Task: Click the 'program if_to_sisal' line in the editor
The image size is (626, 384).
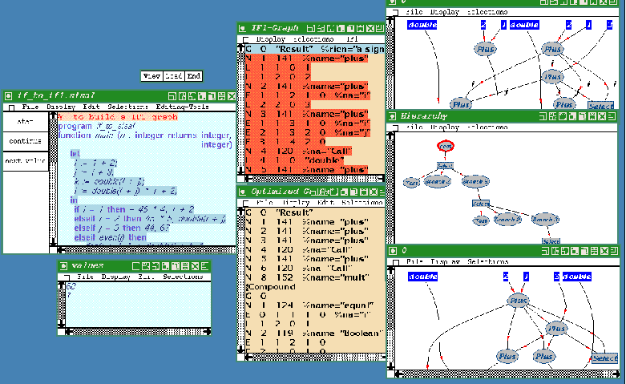Action: (97, 126)
